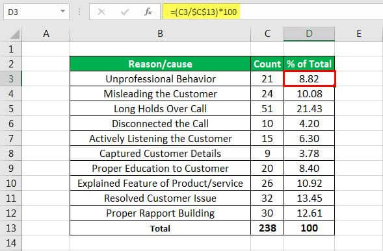This screenshot has height=251, width=383.
Task: Click the formula bar vertical dots handle
Action: [x=79, y=12]
